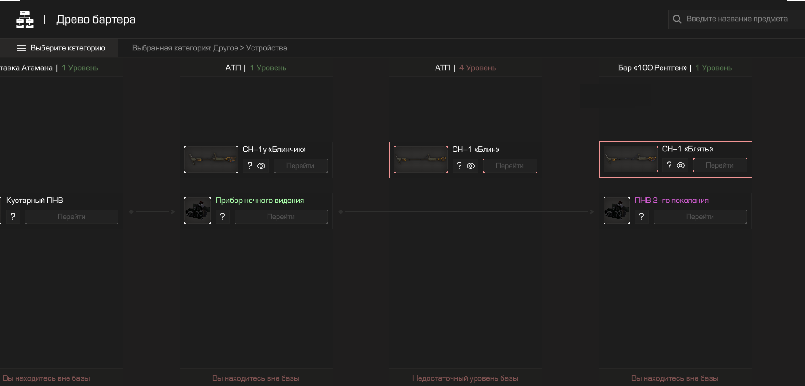Viewport: 805px width, 386px height.
Task: Open the СН-1 «Блять» item thumbnail
Action: point(631,159)
